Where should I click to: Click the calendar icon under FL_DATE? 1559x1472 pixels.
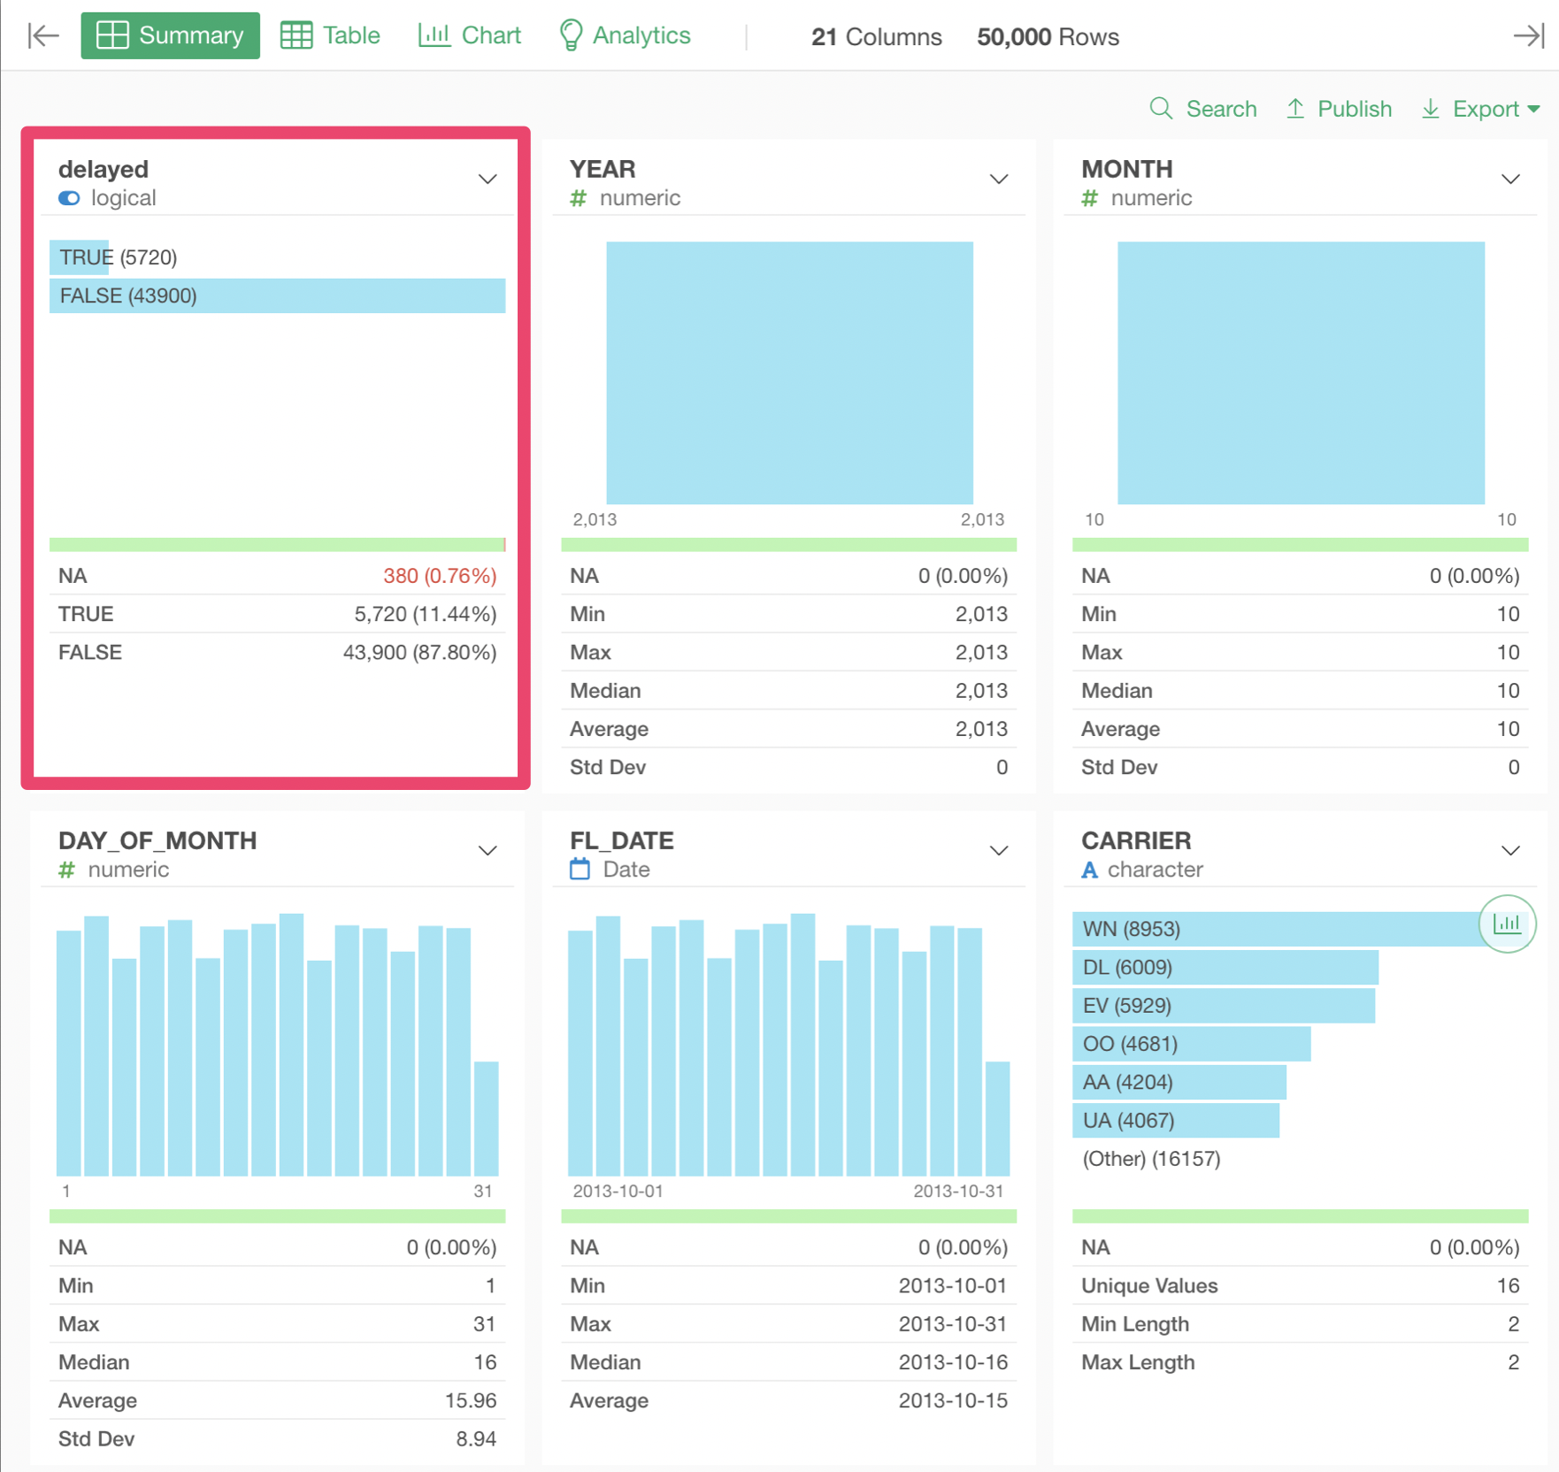click(580, 870)
